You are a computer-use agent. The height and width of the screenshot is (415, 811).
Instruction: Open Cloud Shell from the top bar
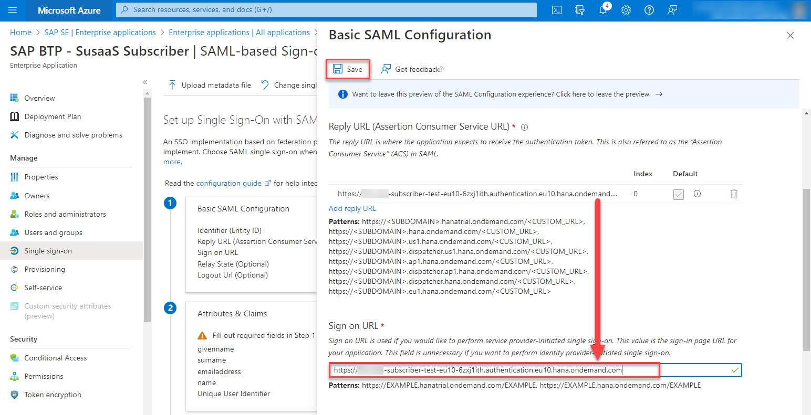(x=557, y=10)
